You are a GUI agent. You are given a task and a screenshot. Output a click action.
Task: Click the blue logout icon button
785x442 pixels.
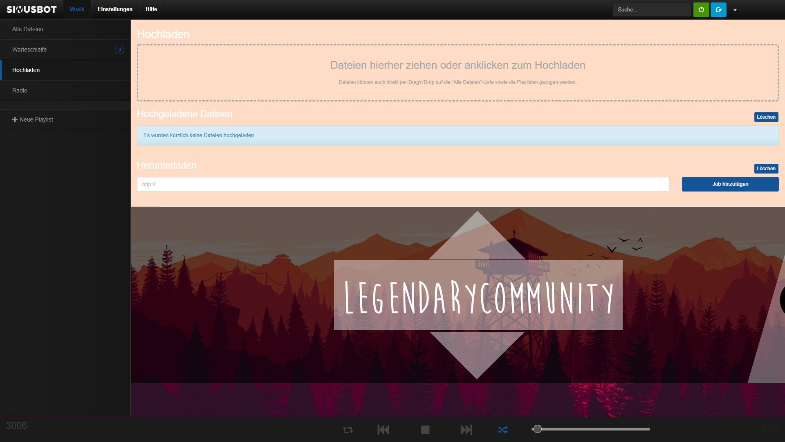click(718, 10)
